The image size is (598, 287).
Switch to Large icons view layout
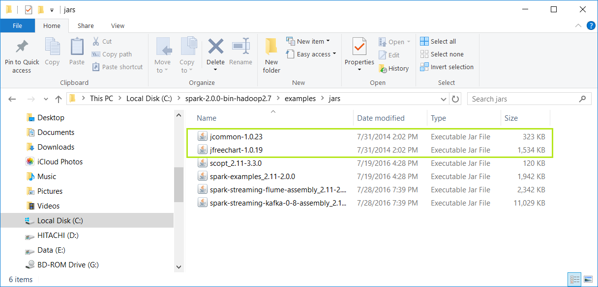(x=588, y=280)
